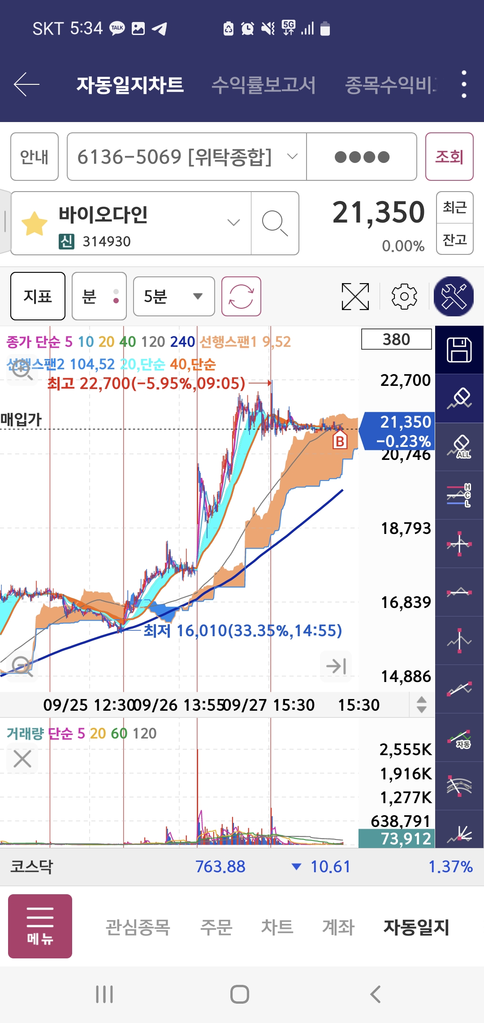Tap the 코스닥 index value 763.88
Image resolution: width=484 pixels, height=1023 pixels.
click(220, 866)
